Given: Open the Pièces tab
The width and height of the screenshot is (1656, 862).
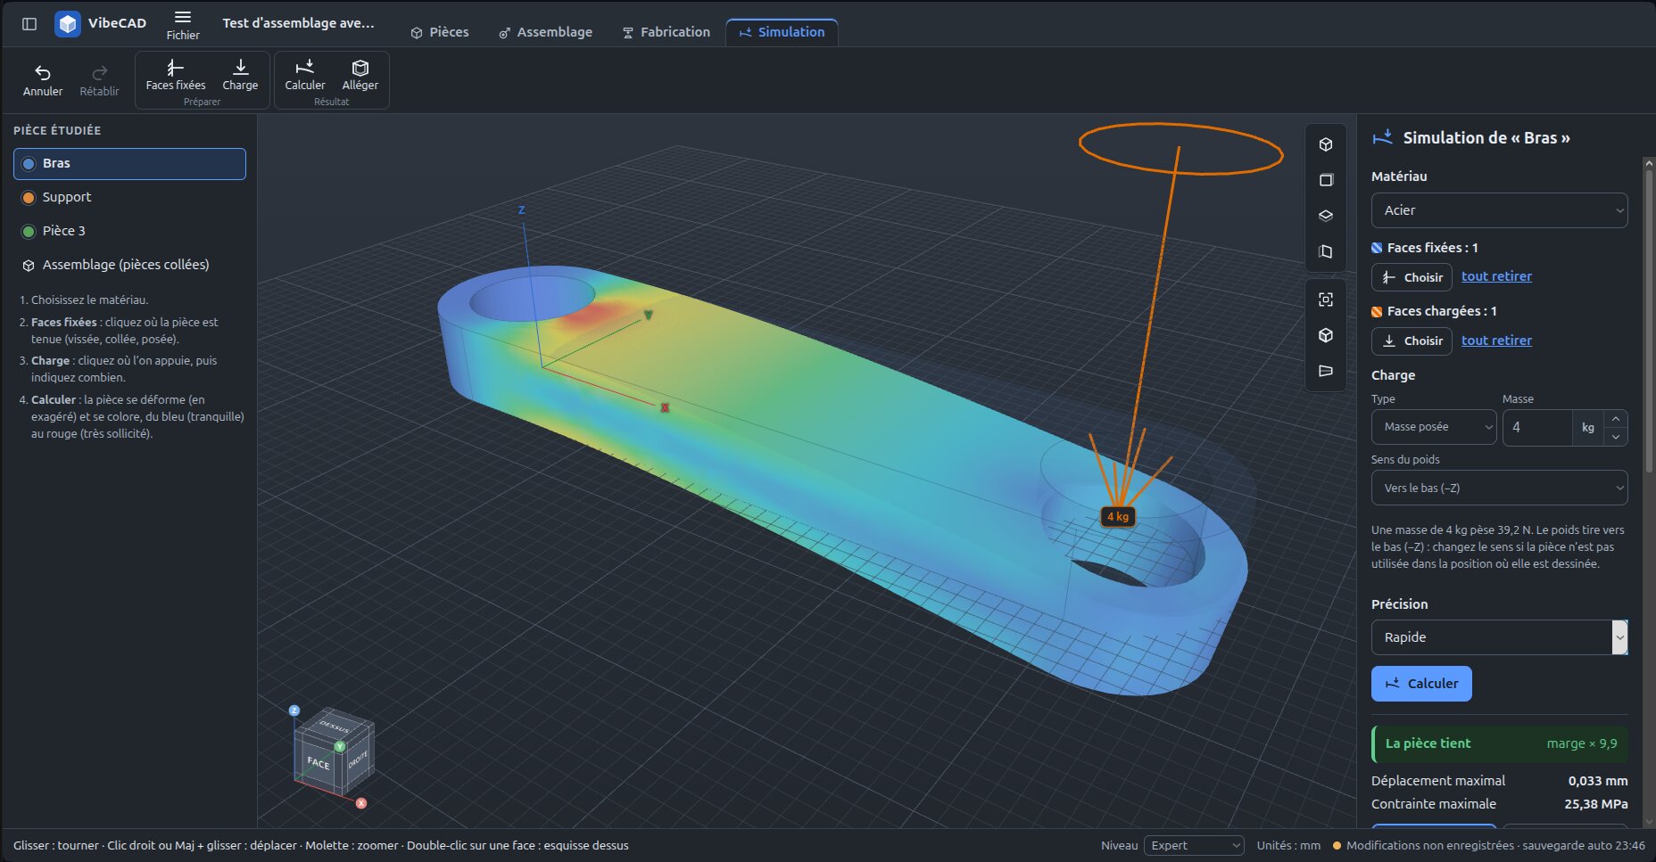Looking at the screenshot, I should [440, 32].
